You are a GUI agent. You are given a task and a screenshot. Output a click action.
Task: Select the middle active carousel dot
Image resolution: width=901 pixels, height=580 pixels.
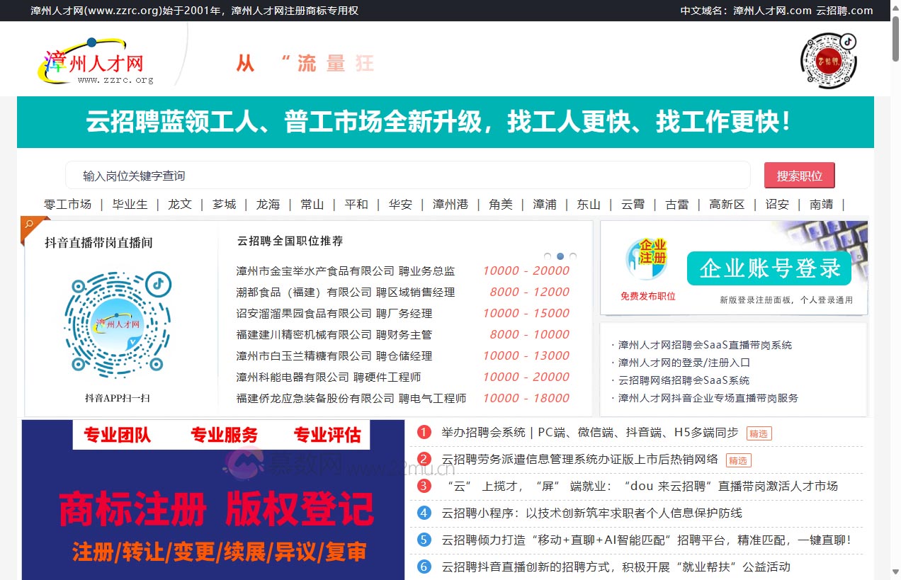pos(560,256)
